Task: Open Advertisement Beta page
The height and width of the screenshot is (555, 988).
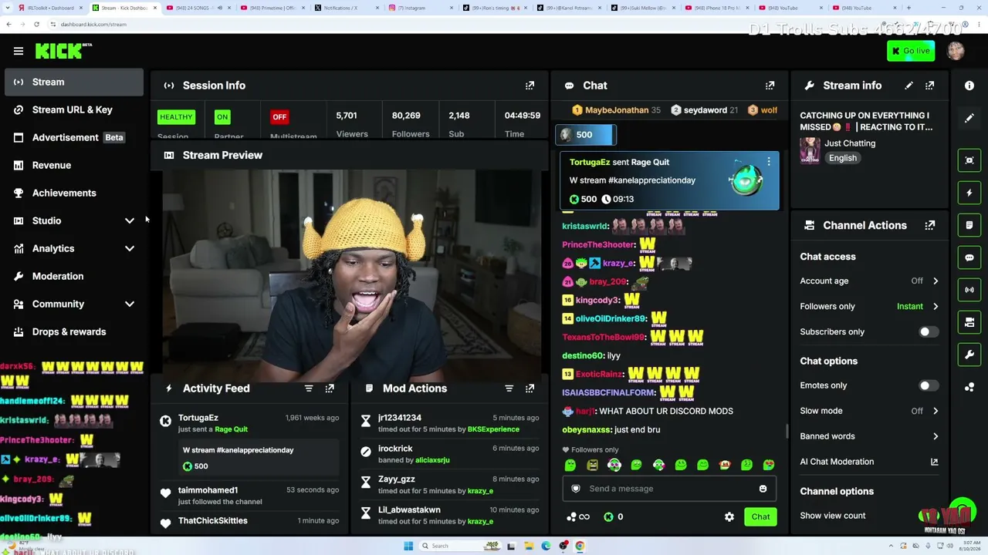Action: (x=74, y=138)
